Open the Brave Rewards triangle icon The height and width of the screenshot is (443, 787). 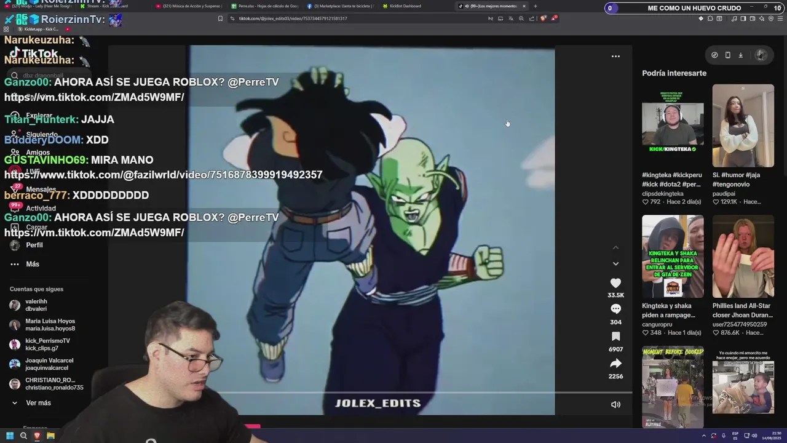(x=554, y=18)
